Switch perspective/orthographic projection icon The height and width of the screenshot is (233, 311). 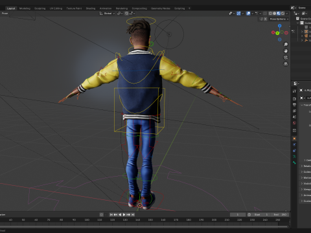click(286, 64)
